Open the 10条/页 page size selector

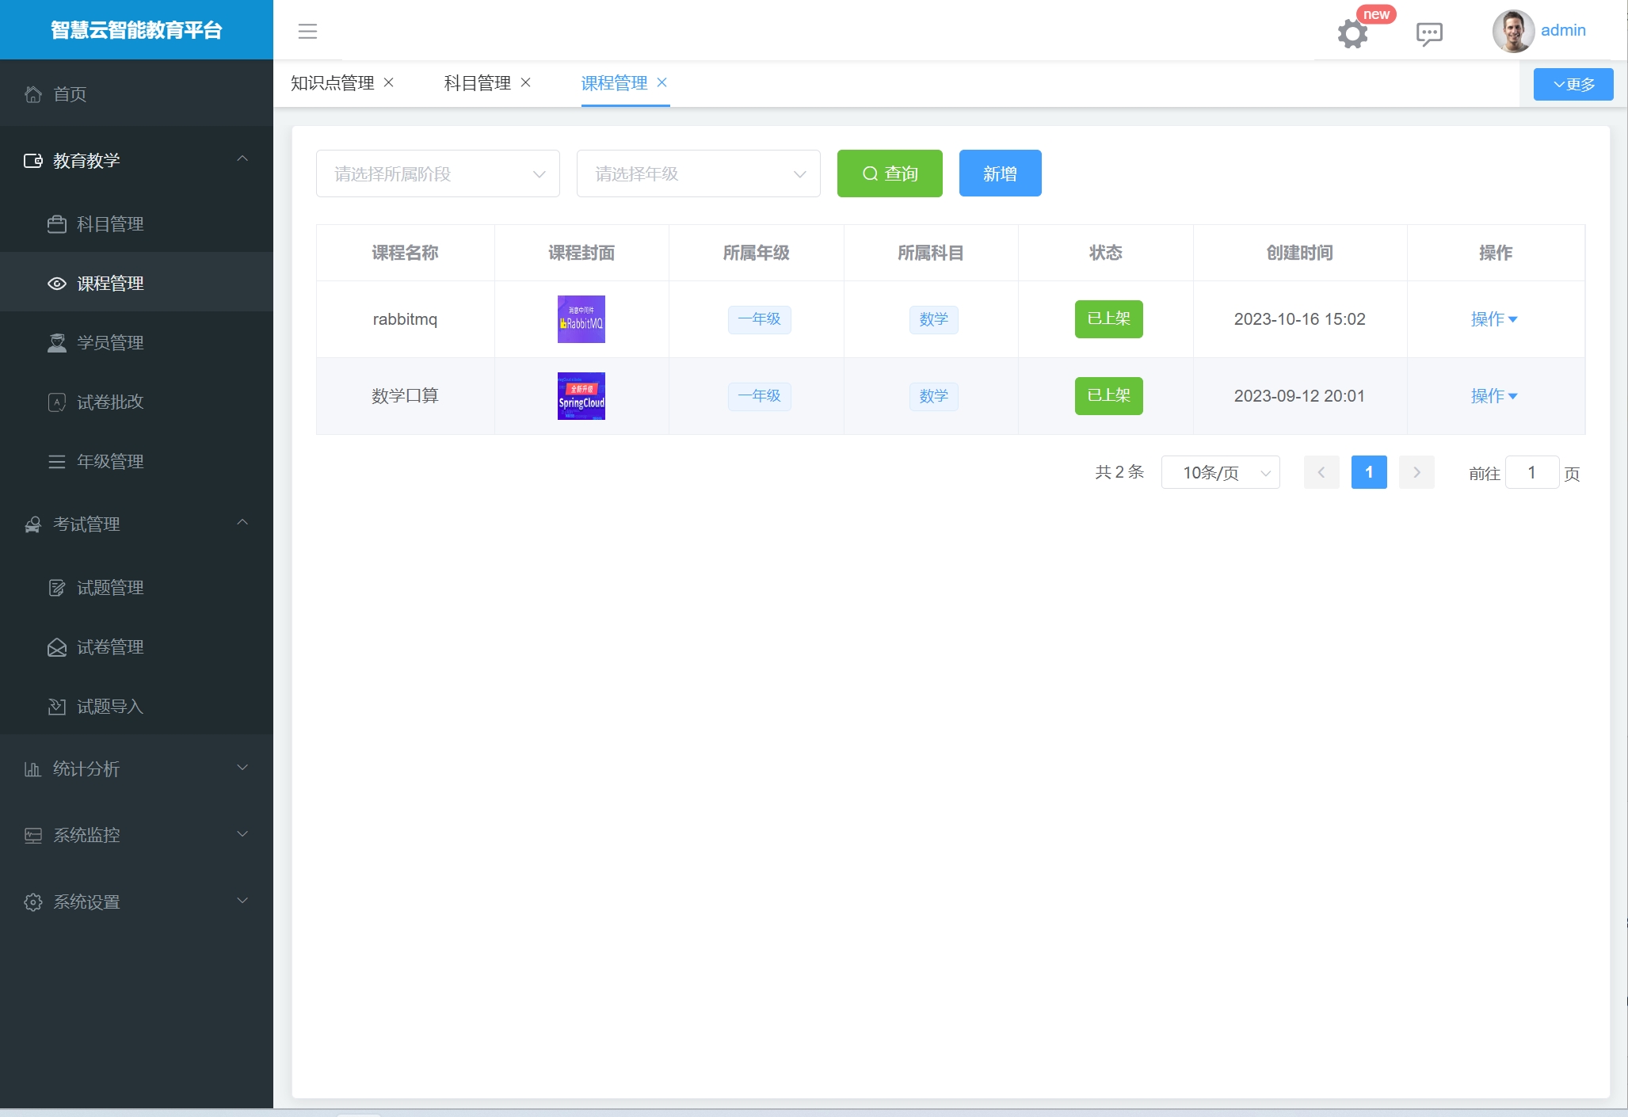[1220, 473]
